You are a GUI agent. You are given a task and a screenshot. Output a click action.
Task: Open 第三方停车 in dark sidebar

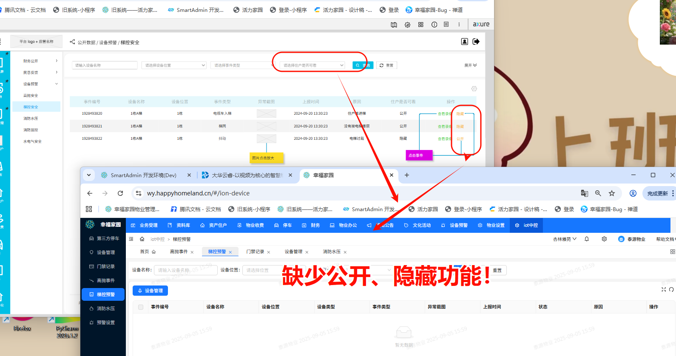point(103,239)
